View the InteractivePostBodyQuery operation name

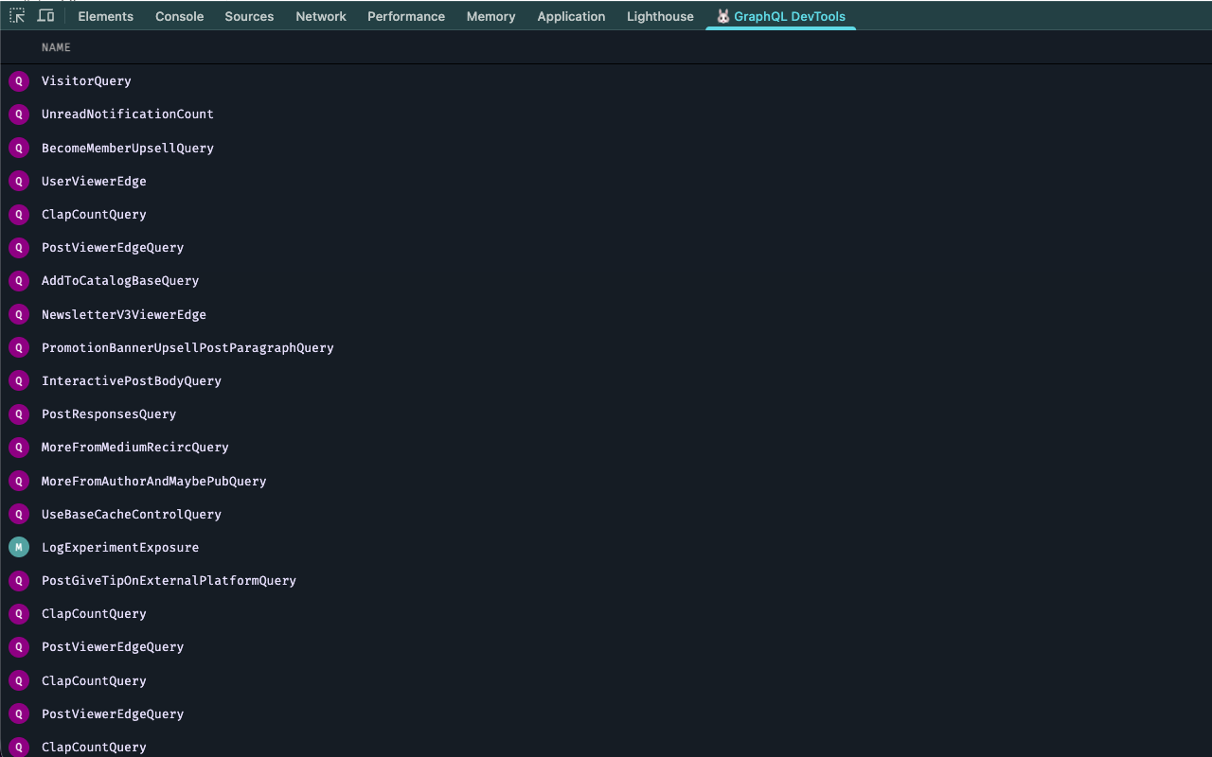(132, 380)
